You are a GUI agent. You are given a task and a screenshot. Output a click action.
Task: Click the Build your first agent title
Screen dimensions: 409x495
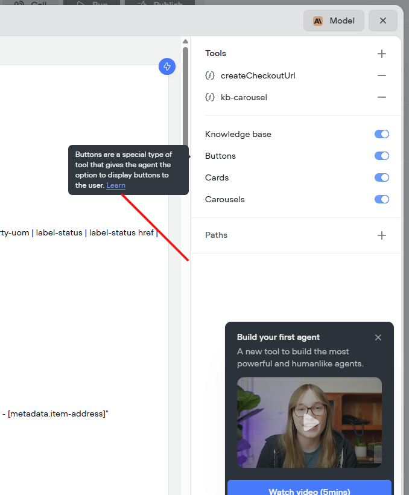(x=278, y=337)
